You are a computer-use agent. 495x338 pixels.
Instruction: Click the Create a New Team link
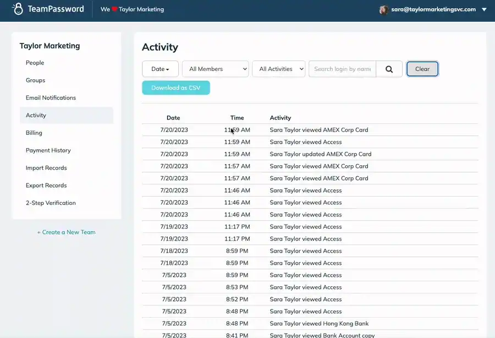point(67,232)
